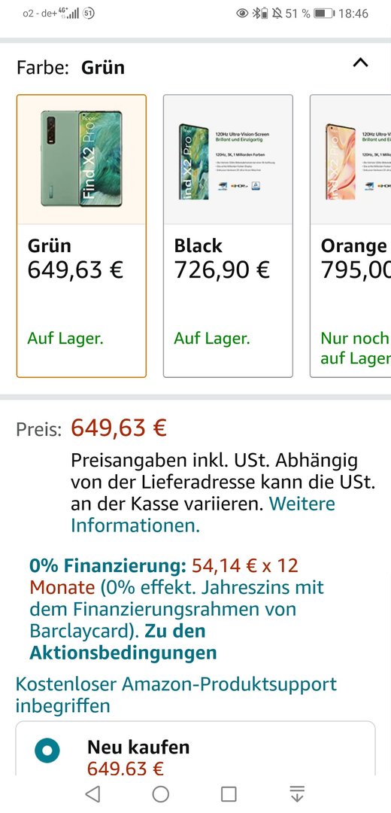
Task: Tap the muted bell notification icon
Action: point(277,14)
